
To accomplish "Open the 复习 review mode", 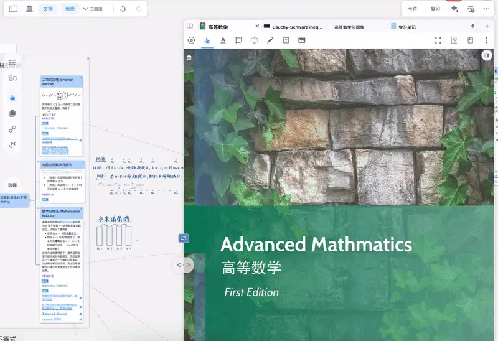I will pyautogui.click(x=435, y=9).
